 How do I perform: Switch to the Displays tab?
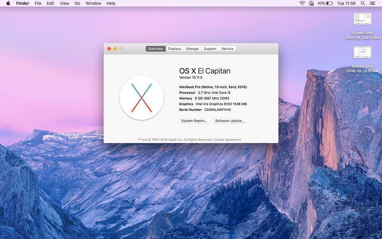click(175, 49)
